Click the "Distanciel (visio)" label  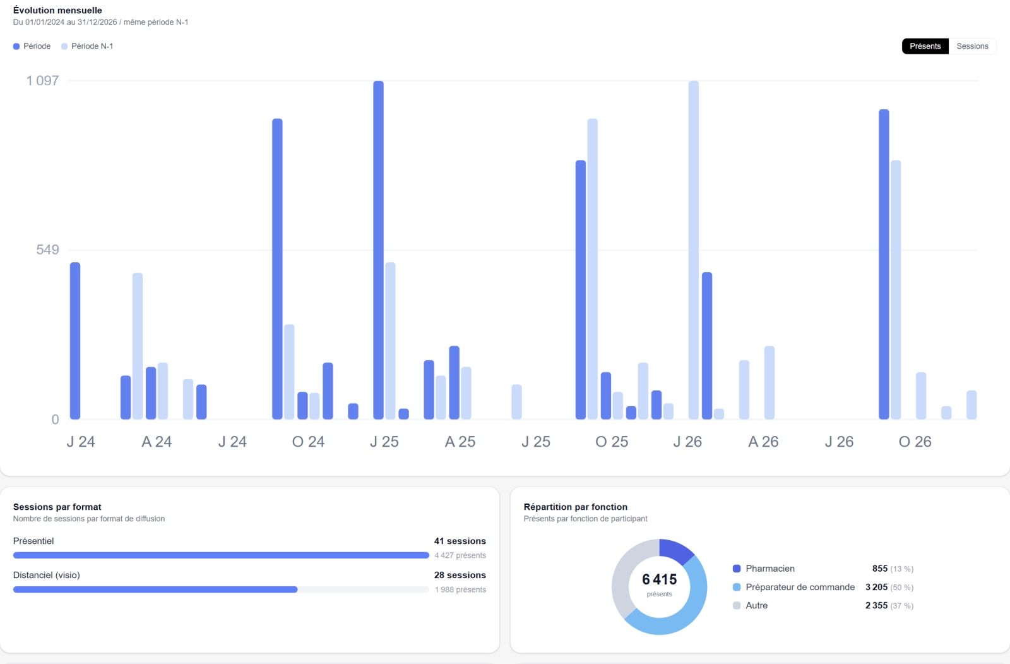(47, 575)
